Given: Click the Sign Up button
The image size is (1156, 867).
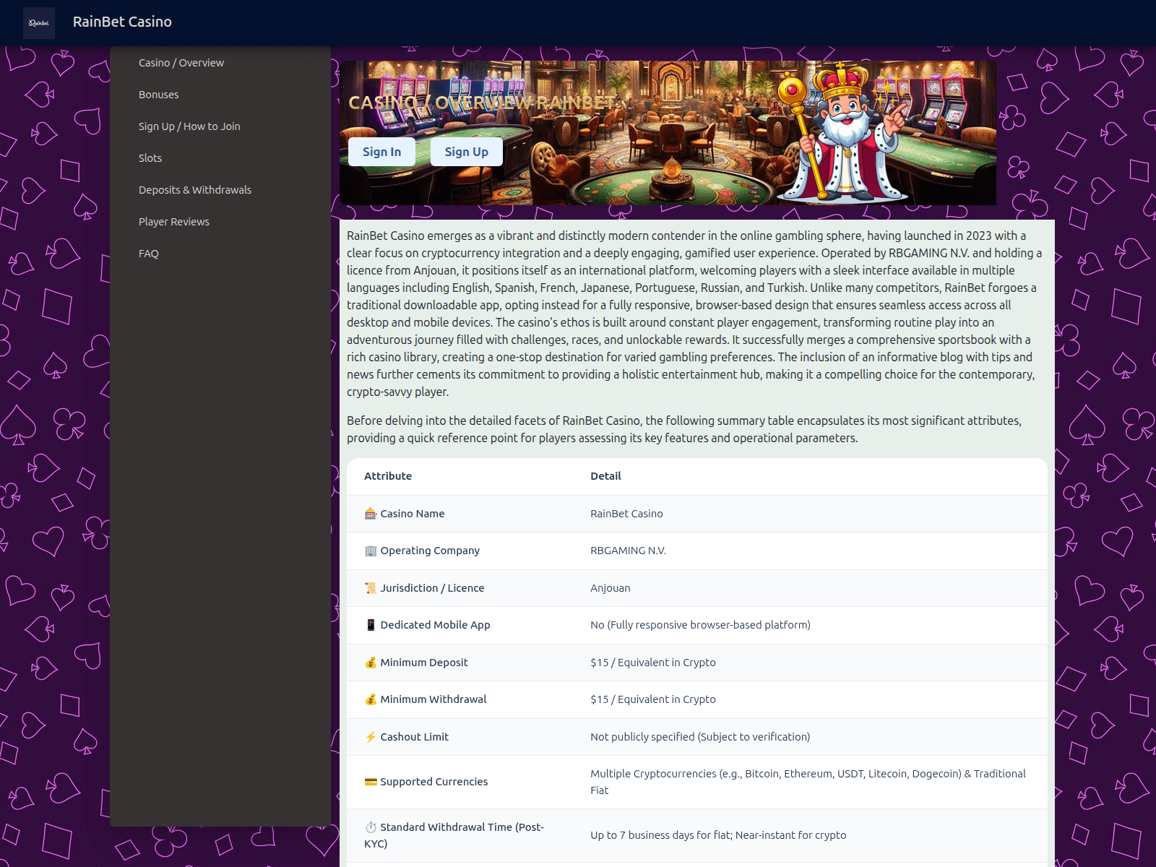Looking at the screenshot, I should pyautogui.click(x=466, y=152).
